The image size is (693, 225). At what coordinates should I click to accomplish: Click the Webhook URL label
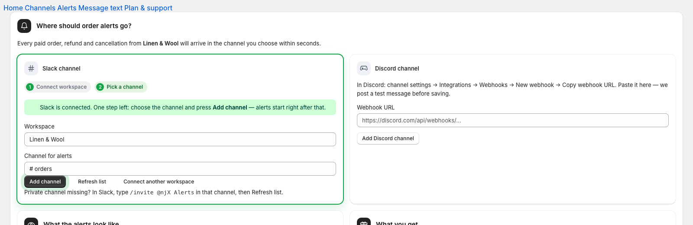[x=376, y=107]
